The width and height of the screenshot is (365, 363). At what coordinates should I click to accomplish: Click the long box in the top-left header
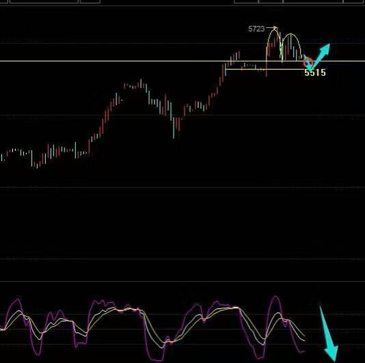44,1
